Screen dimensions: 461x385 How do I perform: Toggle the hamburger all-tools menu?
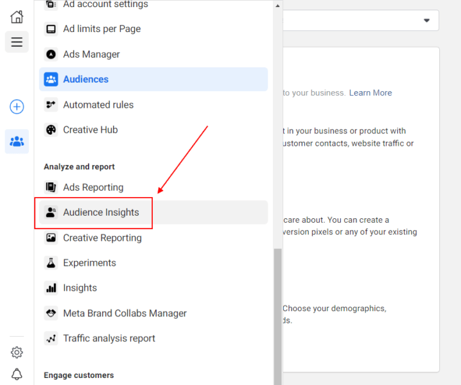coord(17,42)
